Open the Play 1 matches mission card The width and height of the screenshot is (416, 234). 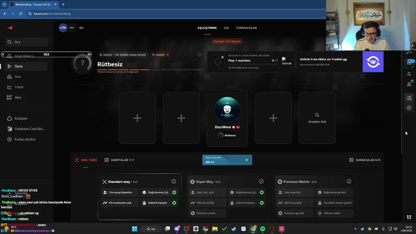click(251, 62)
